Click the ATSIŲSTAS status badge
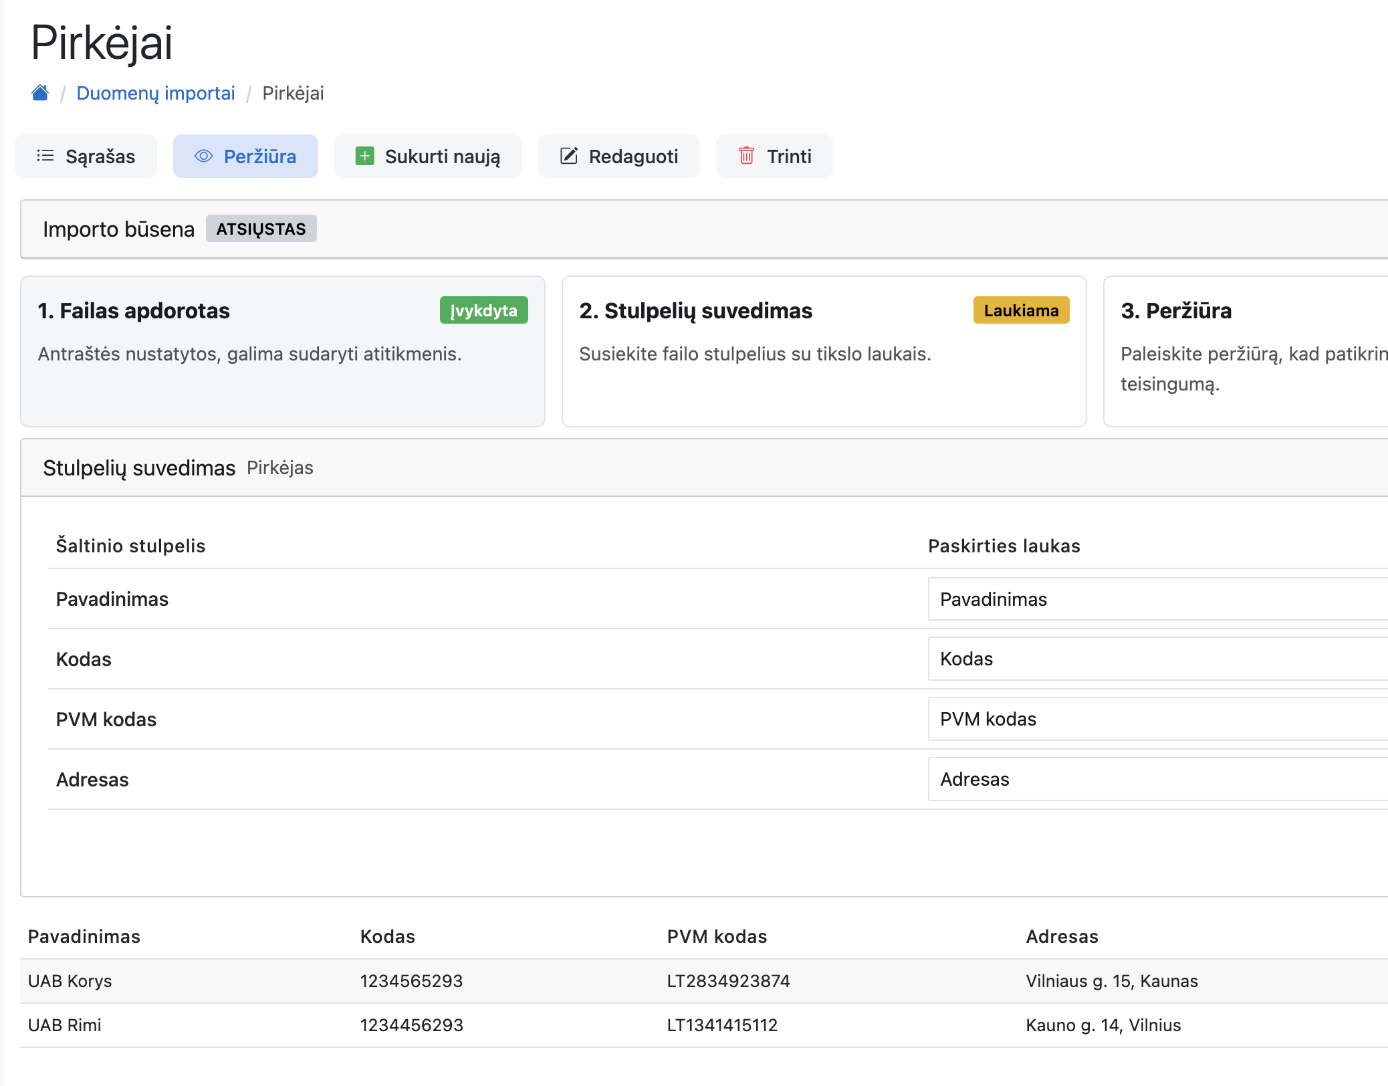 click(261, 229)
